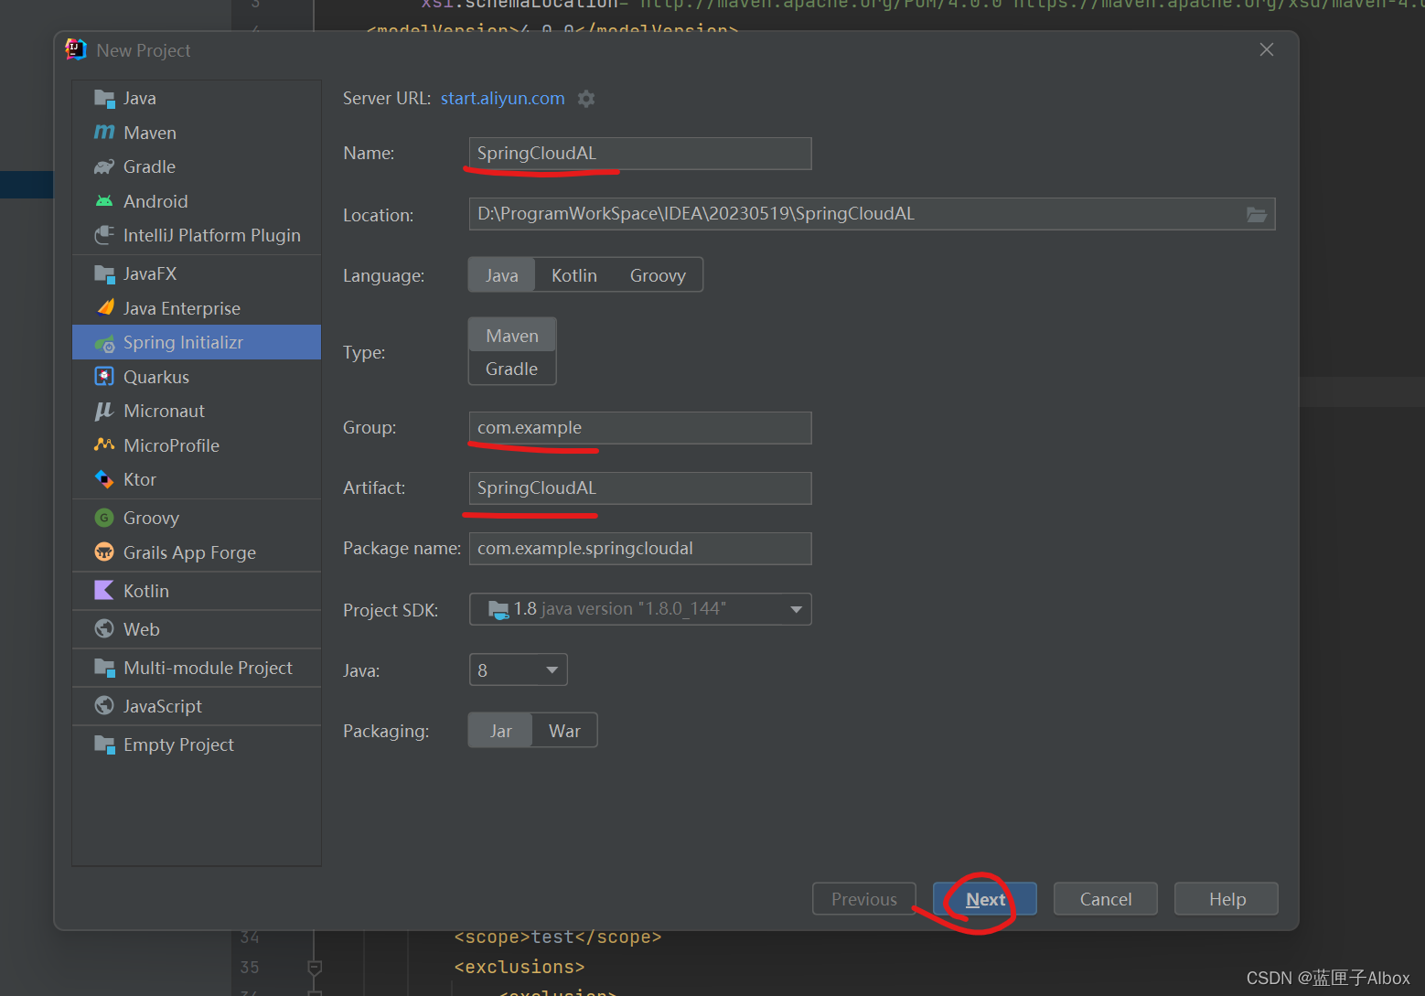Screen dimensions: 1425x996
Task: Click the Group input field
Action: click(640, 428)
